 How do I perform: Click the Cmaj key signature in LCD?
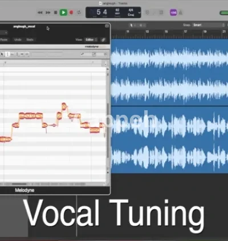(x=131, y=15)
